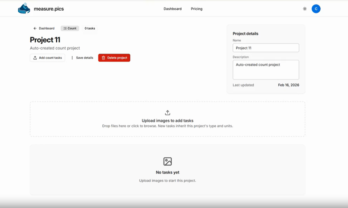Open the Pricing page from top navigation

click(x=197, y=9)
